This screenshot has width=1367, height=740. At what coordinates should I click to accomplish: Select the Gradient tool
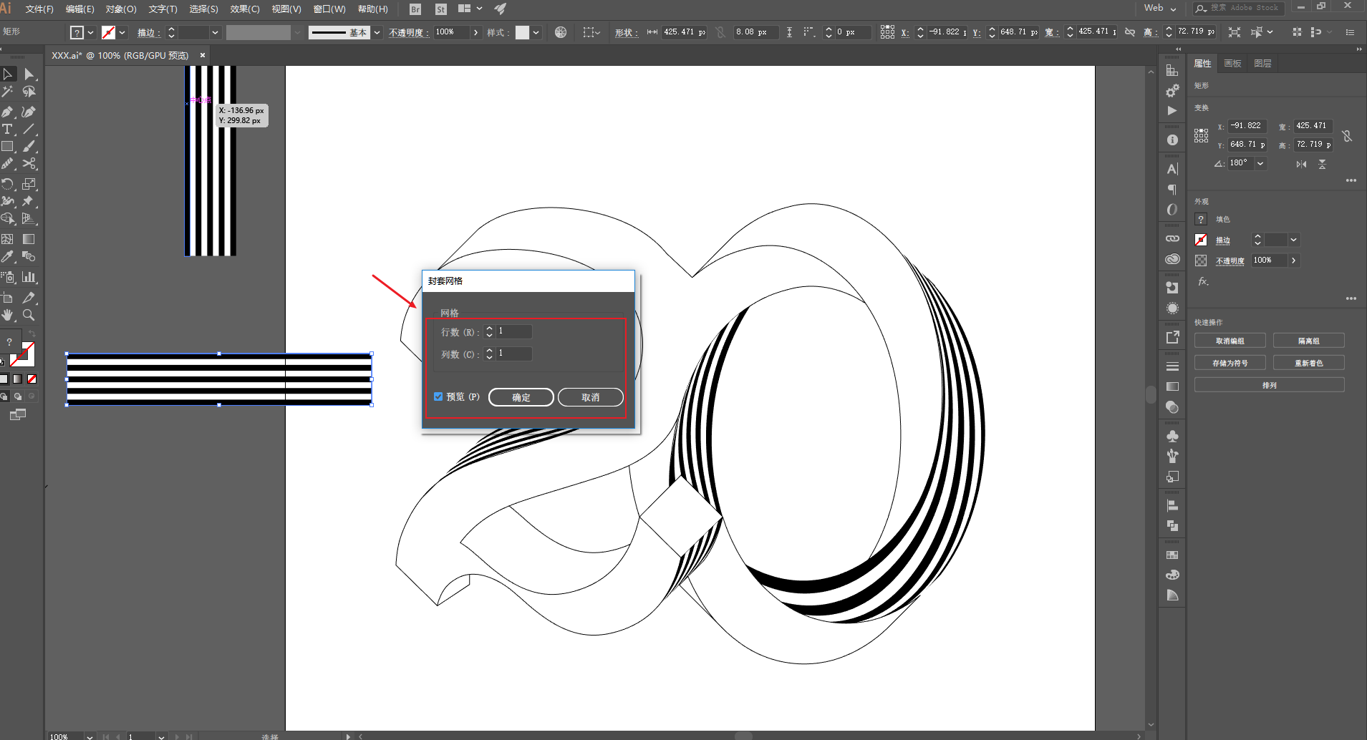coord(29,239)
